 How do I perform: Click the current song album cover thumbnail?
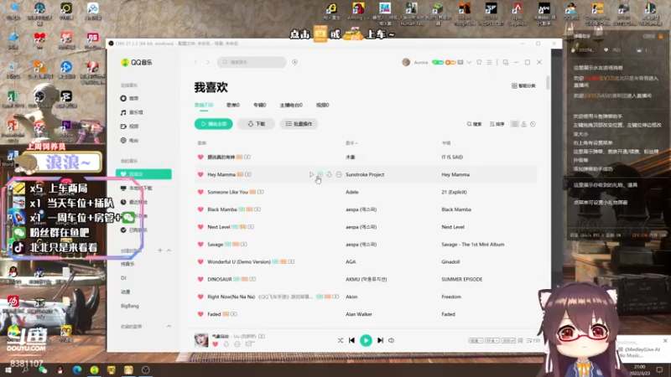tap(201, 340)
